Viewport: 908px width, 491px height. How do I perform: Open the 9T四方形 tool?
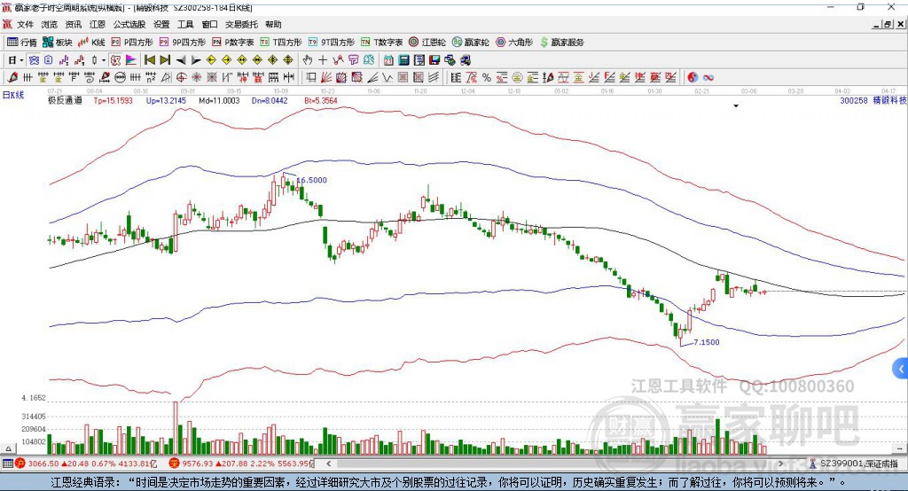pyautogui.click(x=332, y=43)
